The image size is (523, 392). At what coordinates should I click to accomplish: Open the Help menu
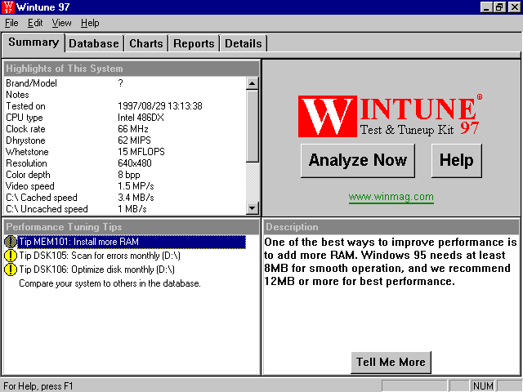90,23
